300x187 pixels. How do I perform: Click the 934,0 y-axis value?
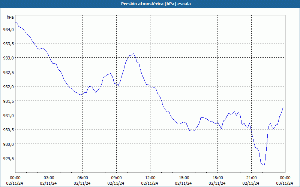[8, 30]
